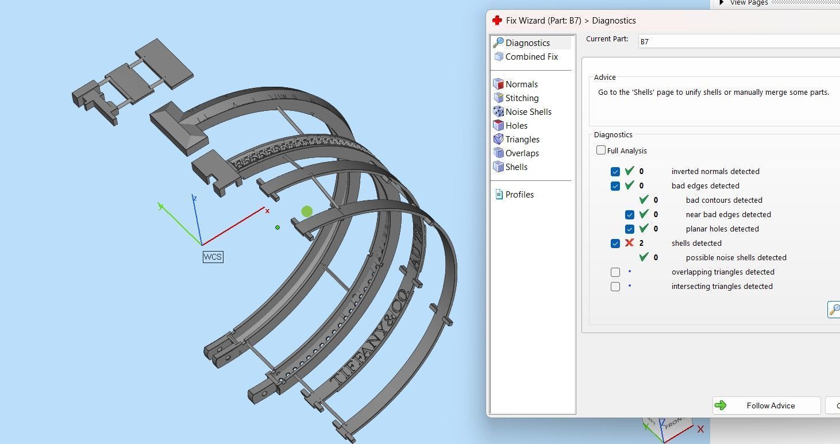Click the Noise Shells dice icon

coord(498,111)
